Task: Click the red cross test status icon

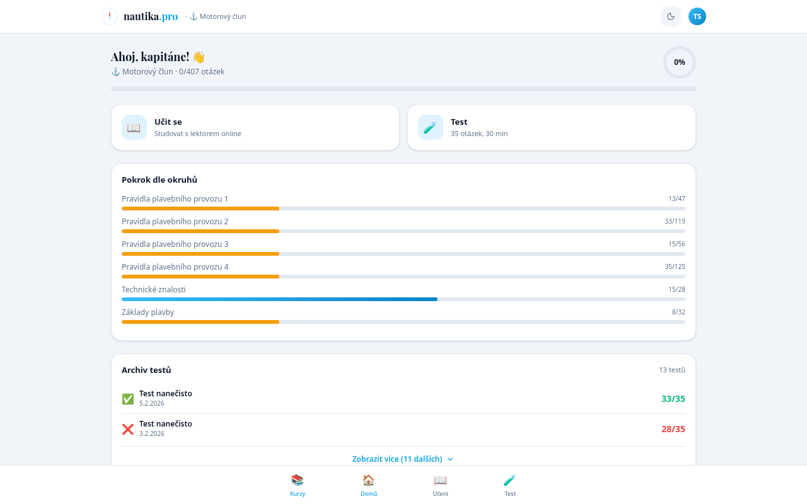Action: pyautogui.click(x=128, y=429)
